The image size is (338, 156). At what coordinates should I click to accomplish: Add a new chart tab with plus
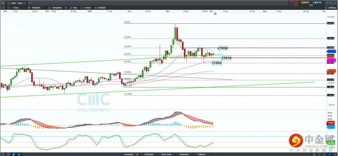click(30, 3)
